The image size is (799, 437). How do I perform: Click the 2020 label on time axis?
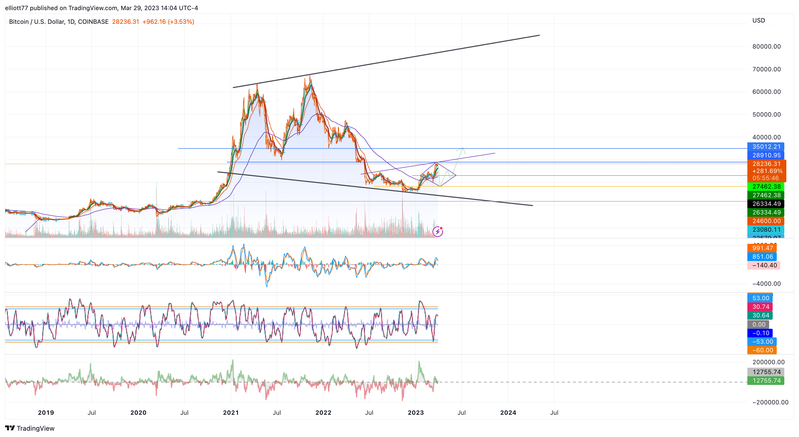point(138,412)
